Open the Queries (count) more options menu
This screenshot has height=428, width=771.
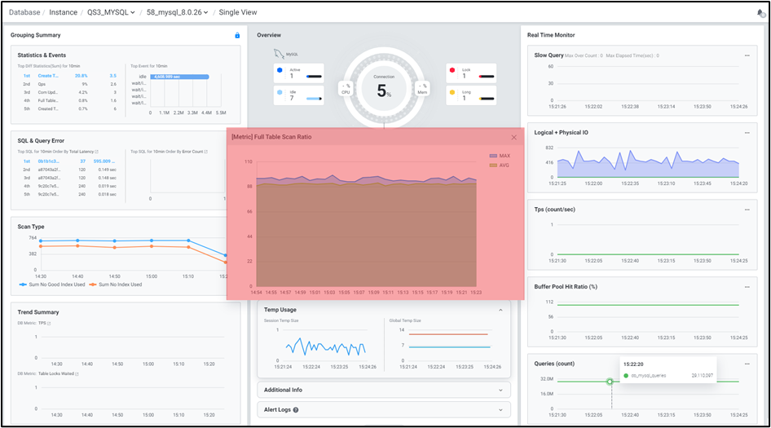tap(747, 364)
